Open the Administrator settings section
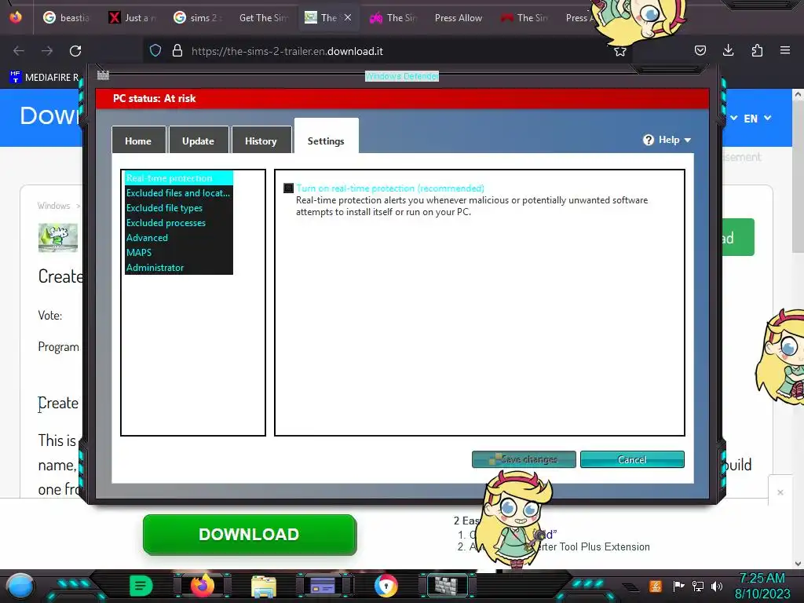Screen dimensions: 804x603 coord(178,267)
